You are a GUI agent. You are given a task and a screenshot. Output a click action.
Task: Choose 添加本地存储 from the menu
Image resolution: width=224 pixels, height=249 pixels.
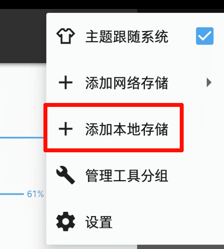[127, 129]
